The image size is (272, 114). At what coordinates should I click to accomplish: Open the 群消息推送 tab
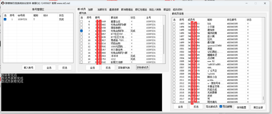tap(127, 10)
